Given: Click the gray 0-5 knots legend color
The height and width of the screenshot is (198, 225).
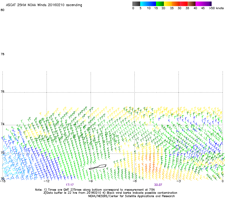Looking at the screenshot, I should (x=136, y=4).
